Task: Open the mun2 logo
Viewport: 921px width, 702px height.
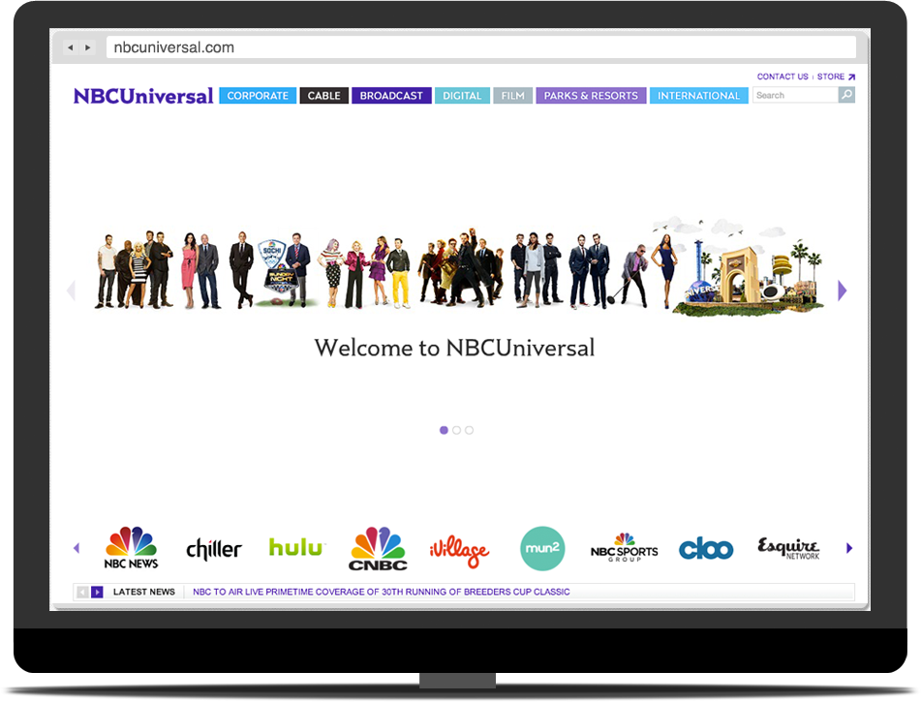Action: [542, 548]
